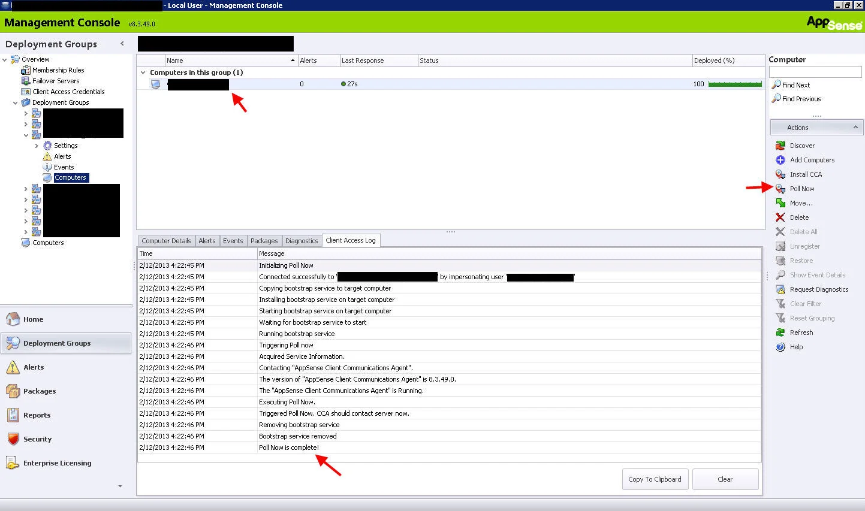Image resolution: width=865 pixels, height=511 pixels.
Task: Select Client Access Credentials in the tree
Action: point(68,92)
